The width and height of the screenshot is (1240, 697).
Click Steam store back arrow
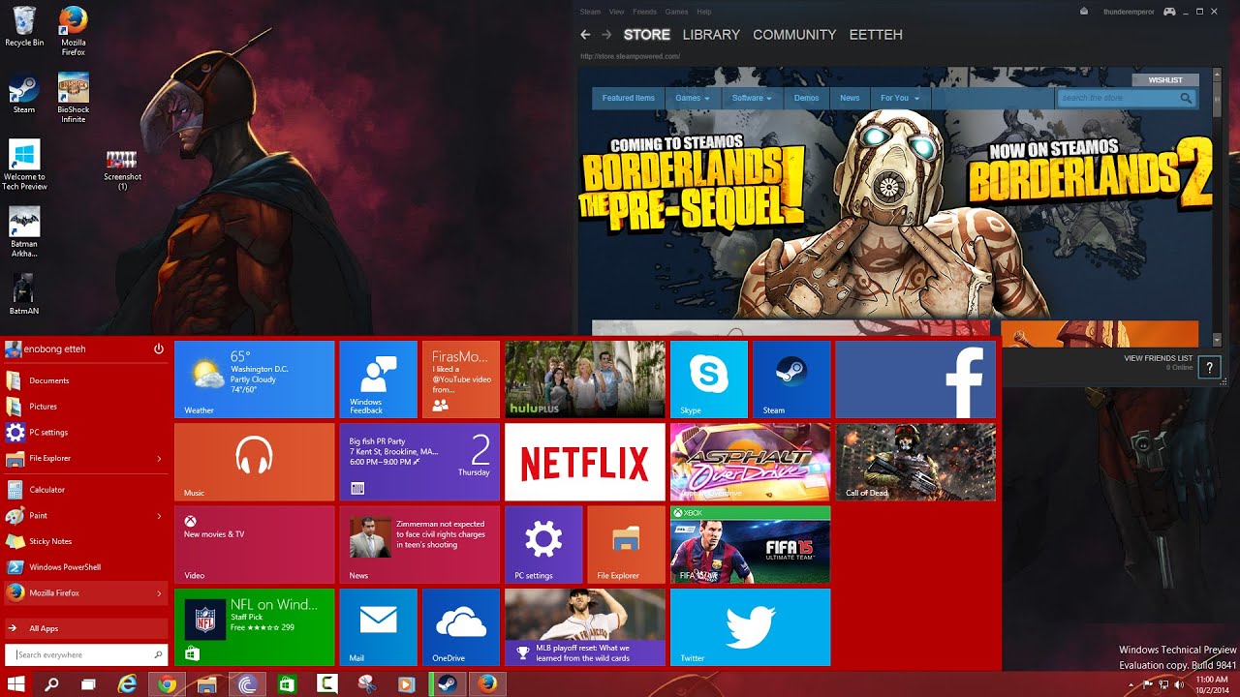pos(585,35)
